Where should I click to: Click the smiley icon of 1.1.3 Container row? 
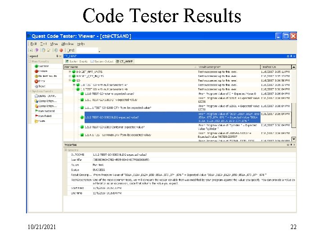82,127
